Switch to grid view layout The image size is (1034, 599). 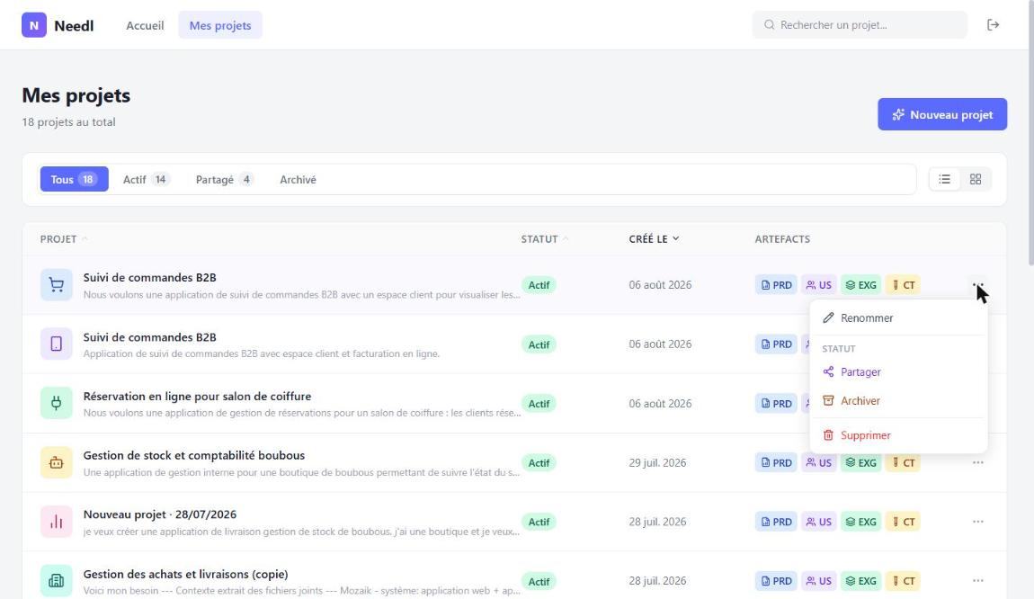976,180
